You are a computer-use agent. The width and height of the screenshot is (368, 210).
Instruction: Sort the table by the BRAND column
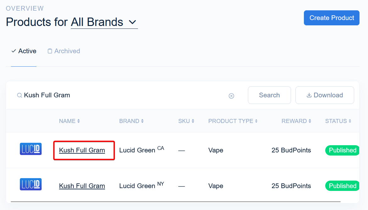point(131,121)
